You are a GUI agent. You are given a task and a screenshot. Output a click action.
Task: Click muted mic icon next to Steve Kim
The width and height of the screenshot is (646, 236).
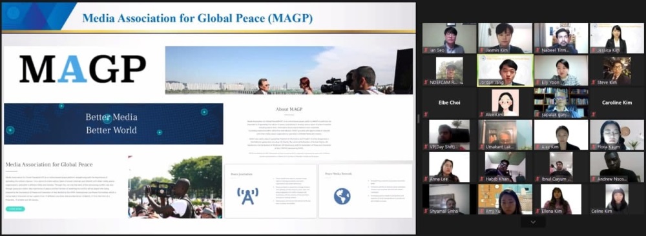(594, 83)
